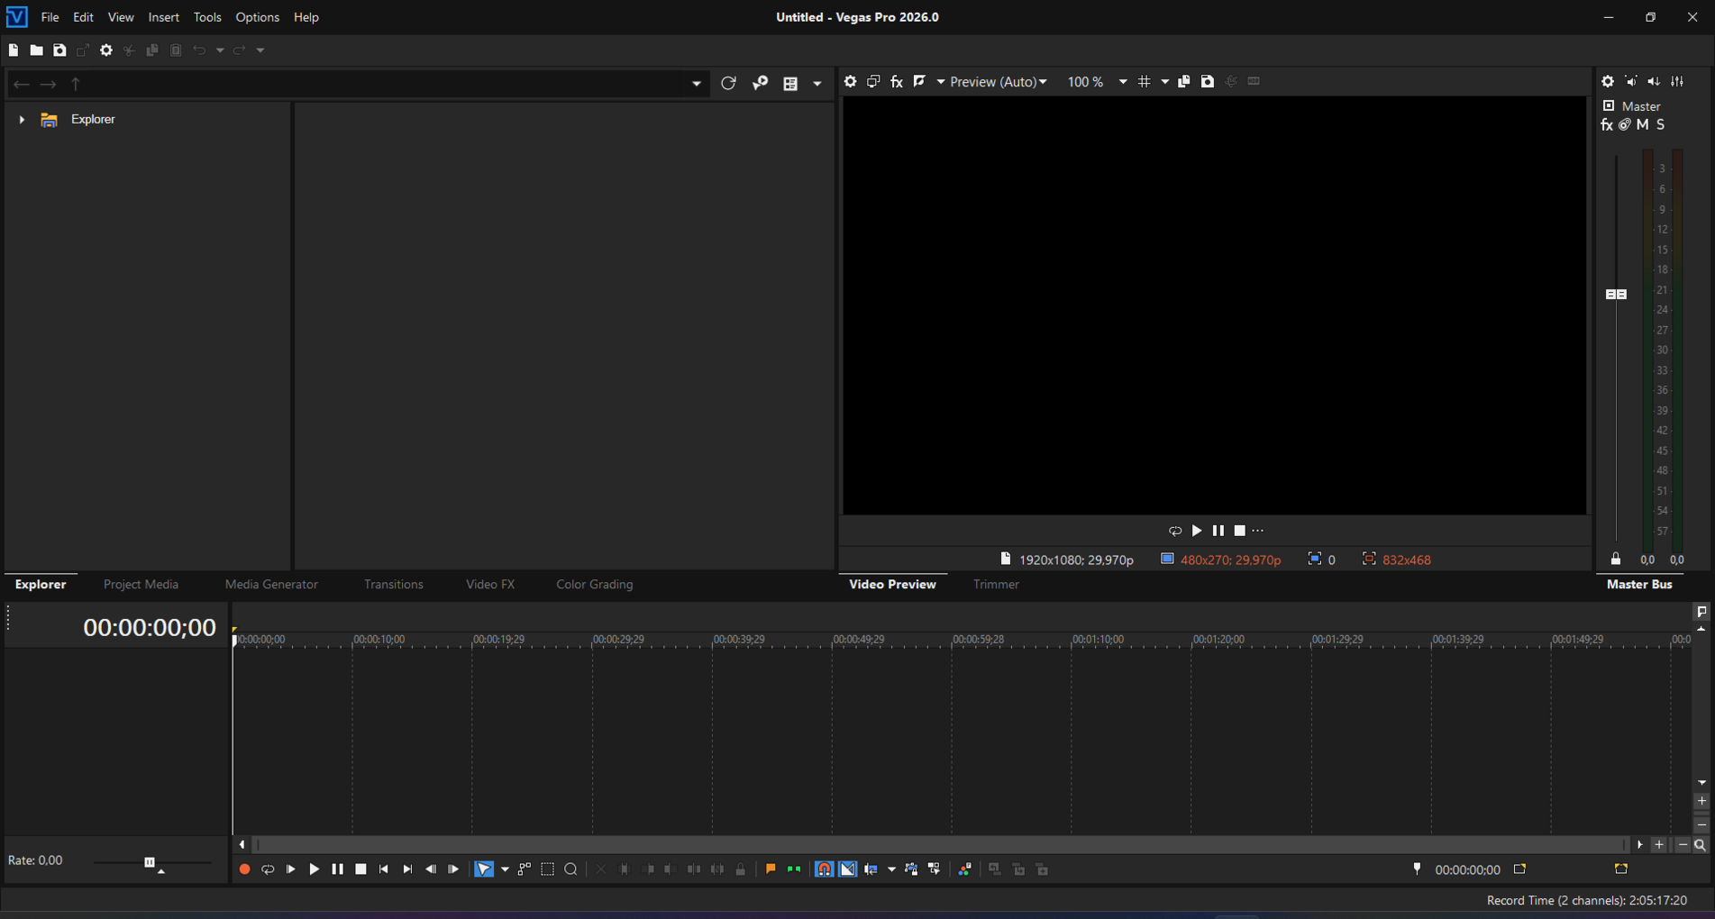
Task: Save snapshot of preview to file
Action: point(1208,82)
